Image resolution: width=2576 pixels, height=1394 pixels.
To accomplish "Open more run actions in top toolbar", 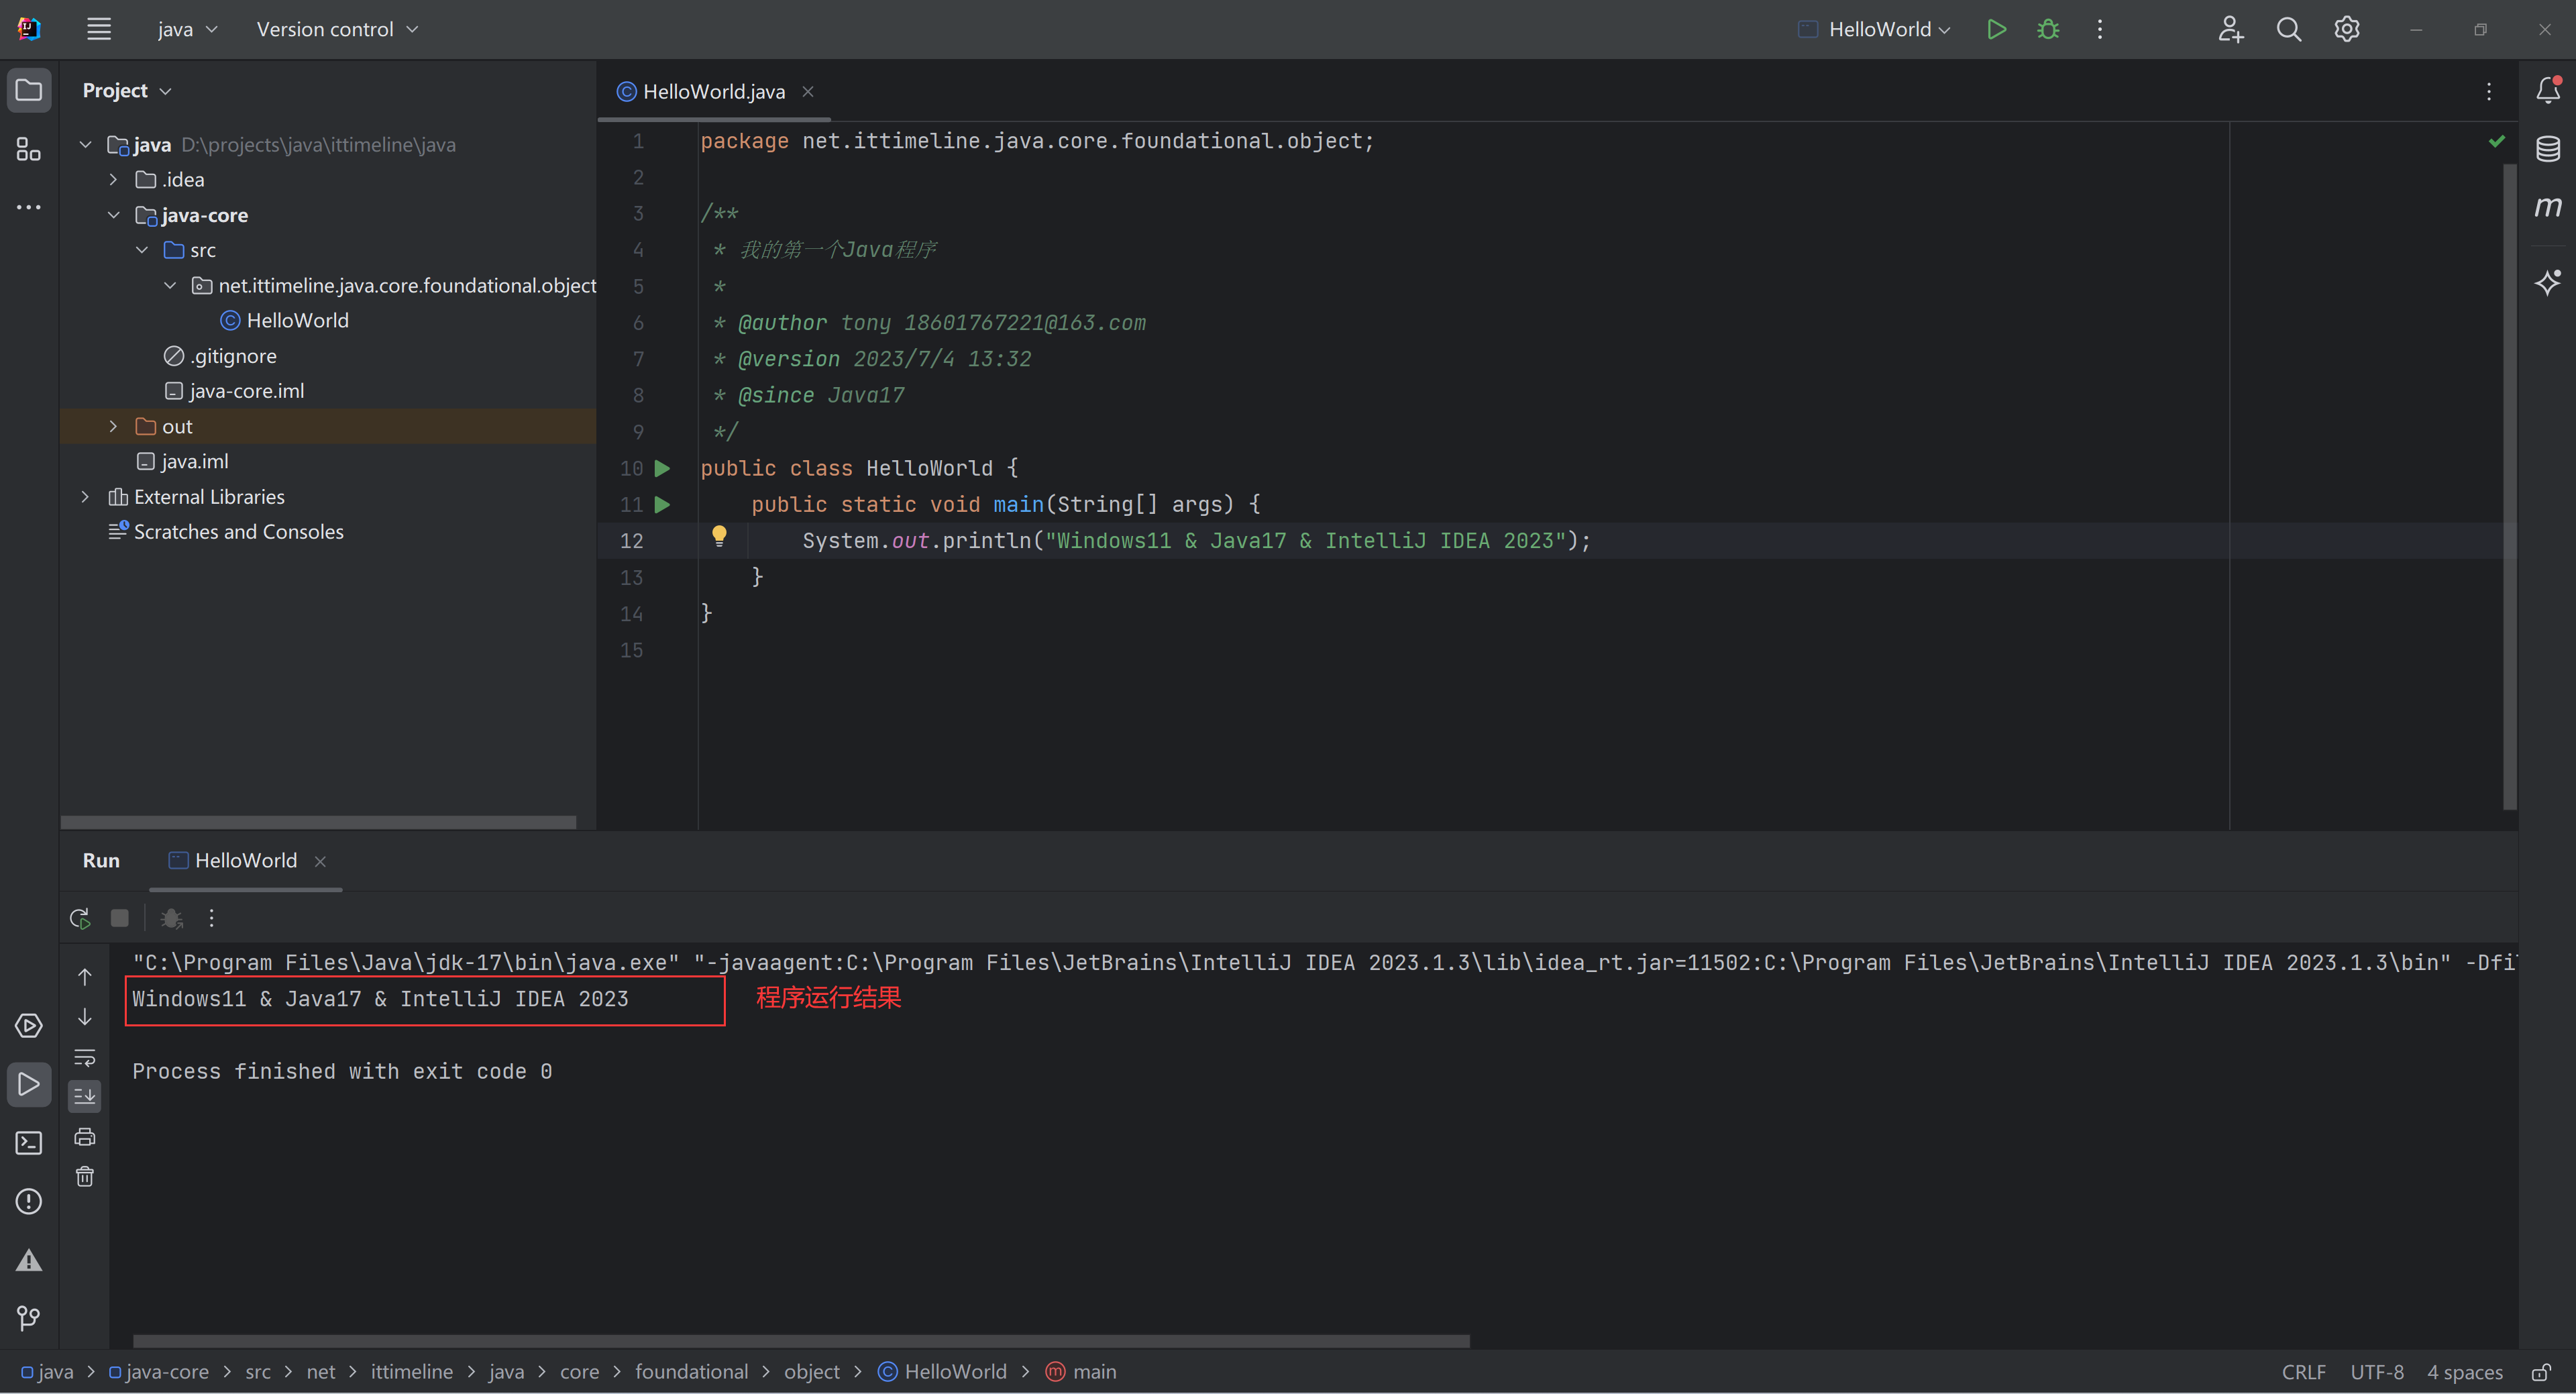I will coord(2100,29).
